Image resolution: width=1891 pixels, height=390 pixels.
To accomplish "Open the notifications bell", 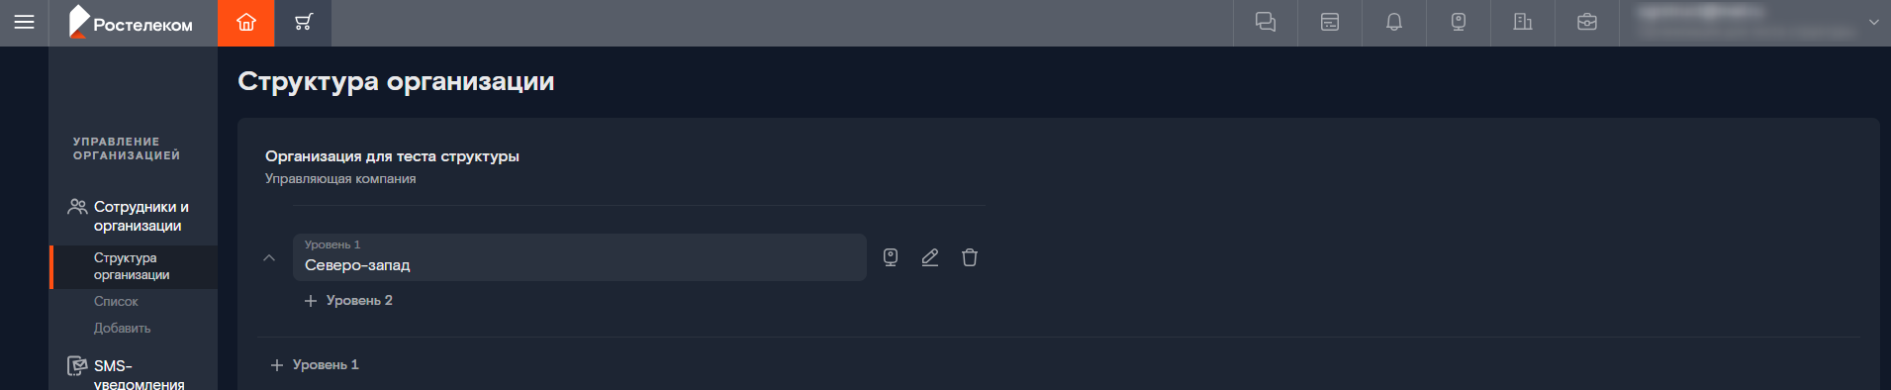I will click(1394, 23).
